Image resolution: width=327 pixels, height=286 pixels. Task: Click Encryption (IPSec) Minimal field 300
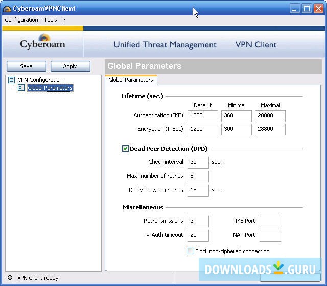(x=237, y=129)
